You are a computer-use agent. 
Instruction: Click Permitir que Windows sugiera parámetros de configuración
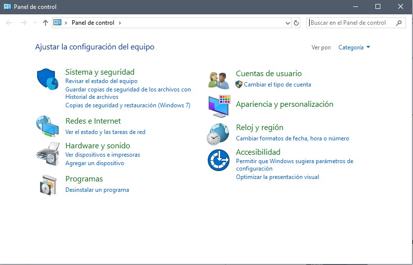click(294, 165)
